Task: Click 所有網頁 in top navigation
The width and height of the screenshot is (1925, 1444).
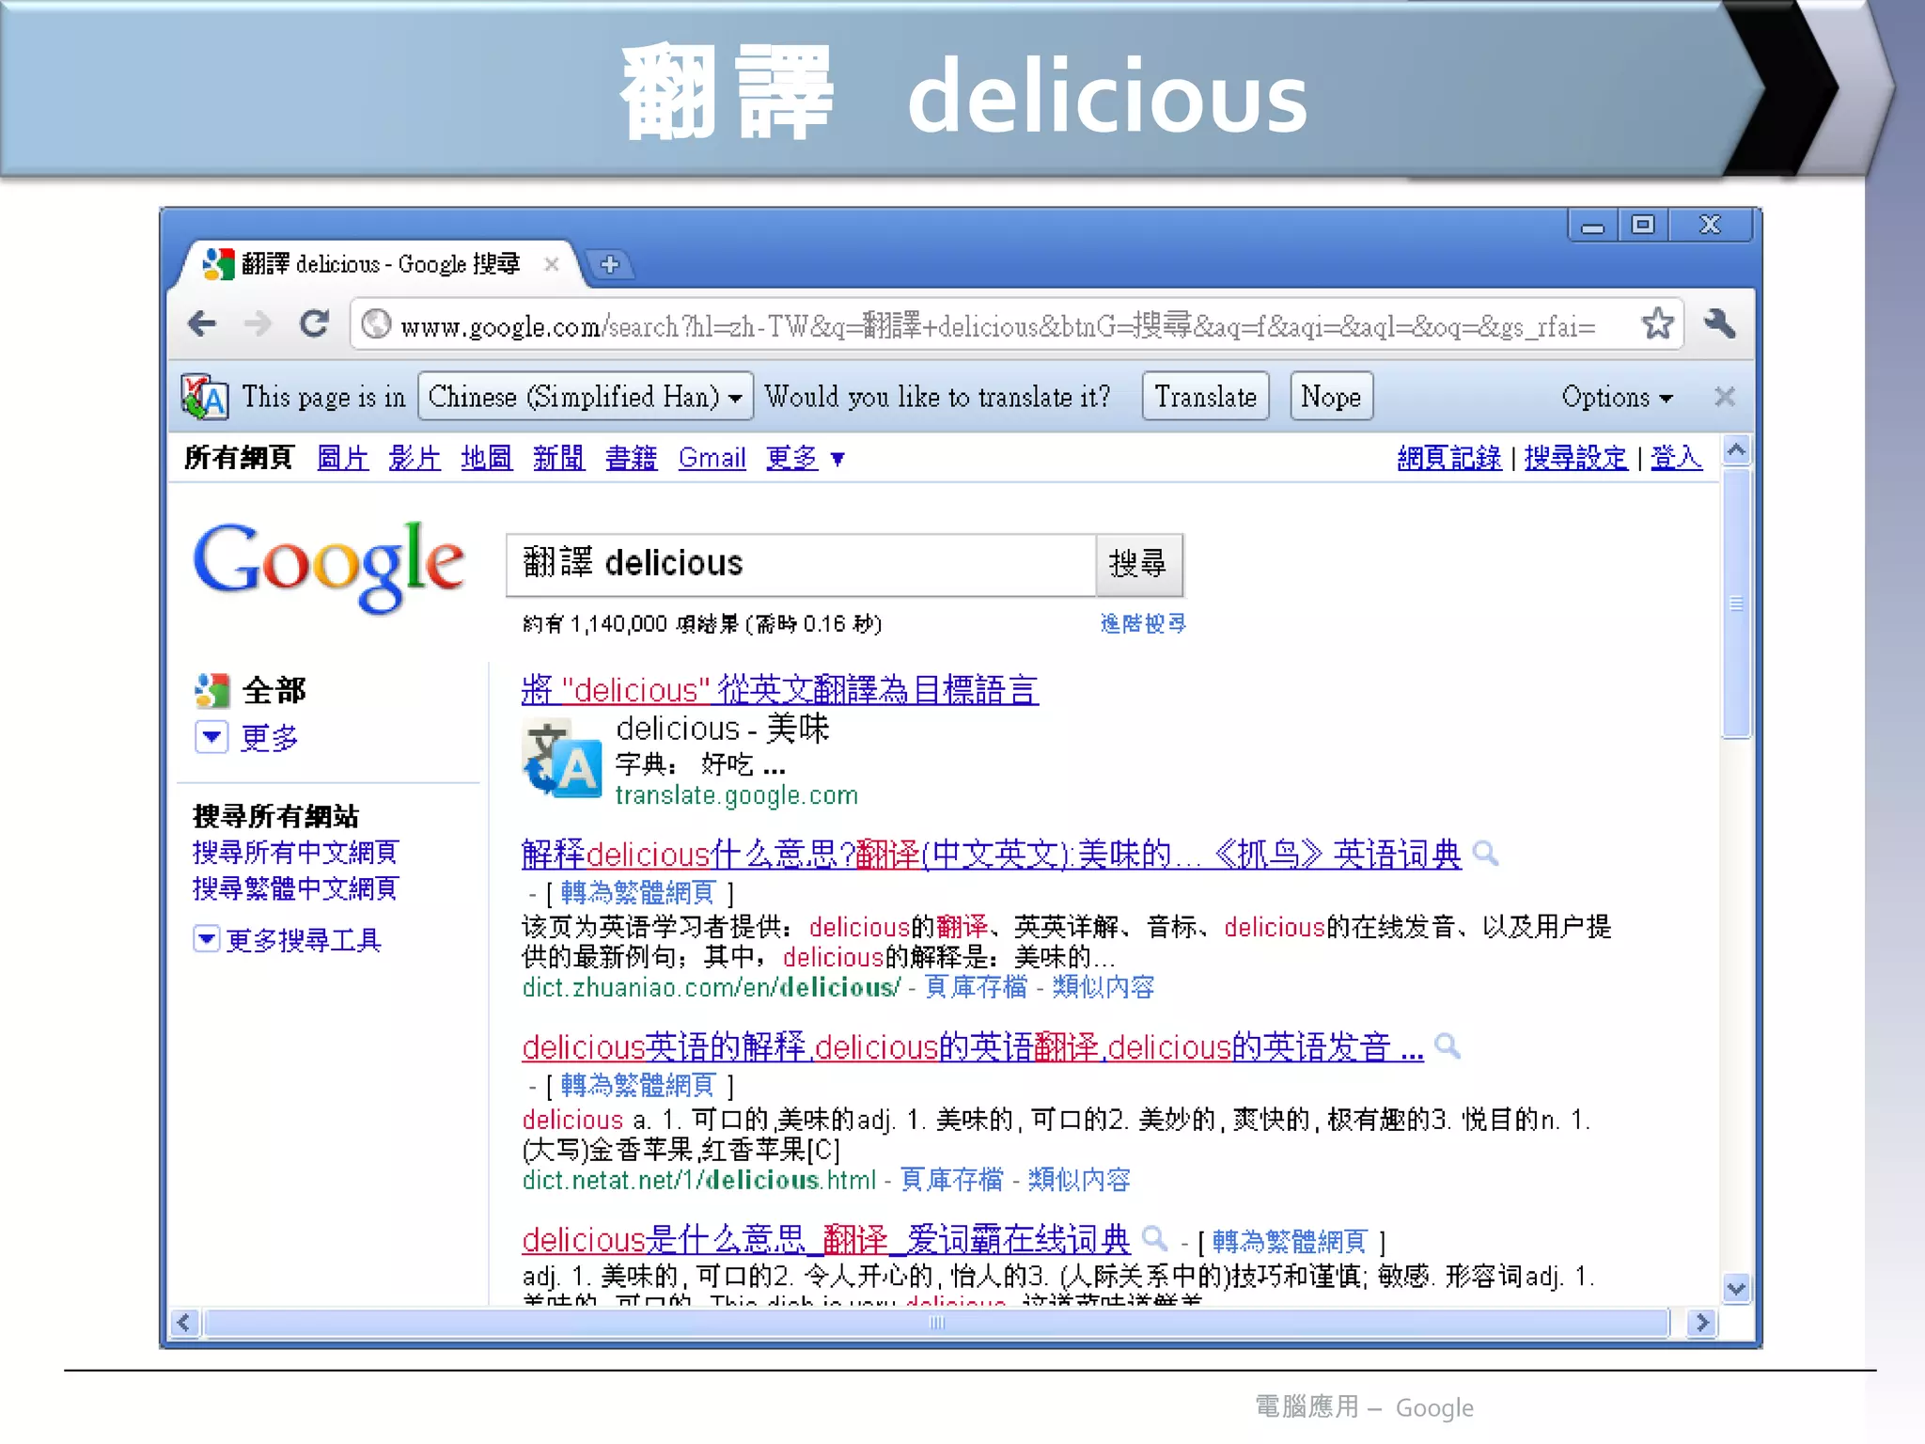Action: pos(239,459)
